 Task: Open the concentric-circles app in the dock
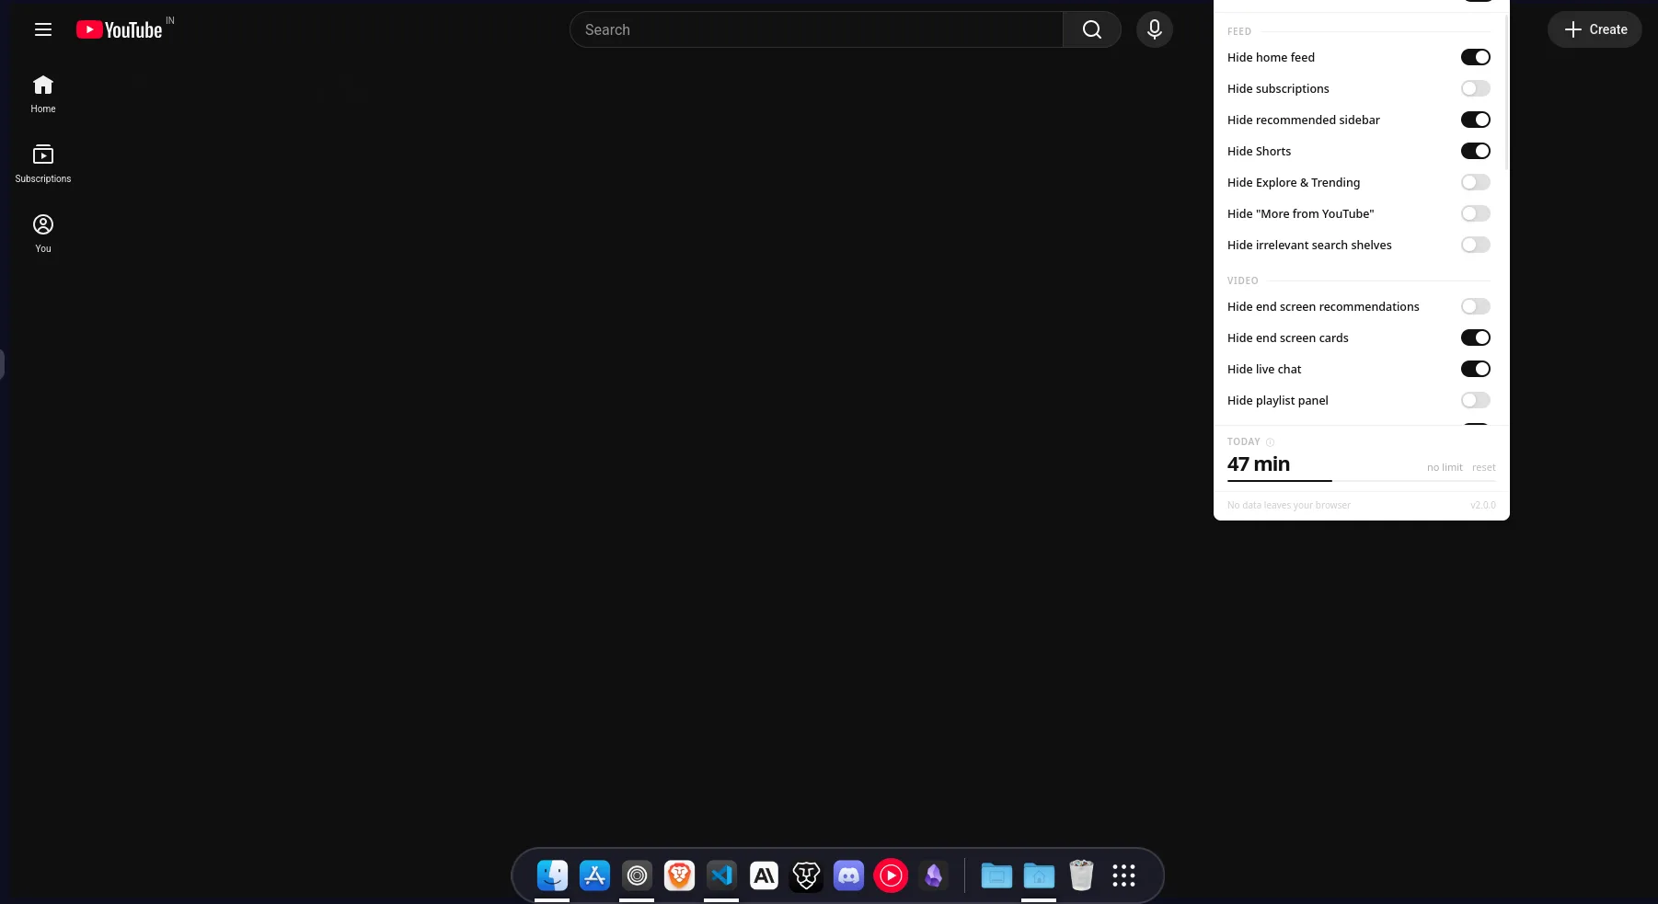click(x=637, y=875)
